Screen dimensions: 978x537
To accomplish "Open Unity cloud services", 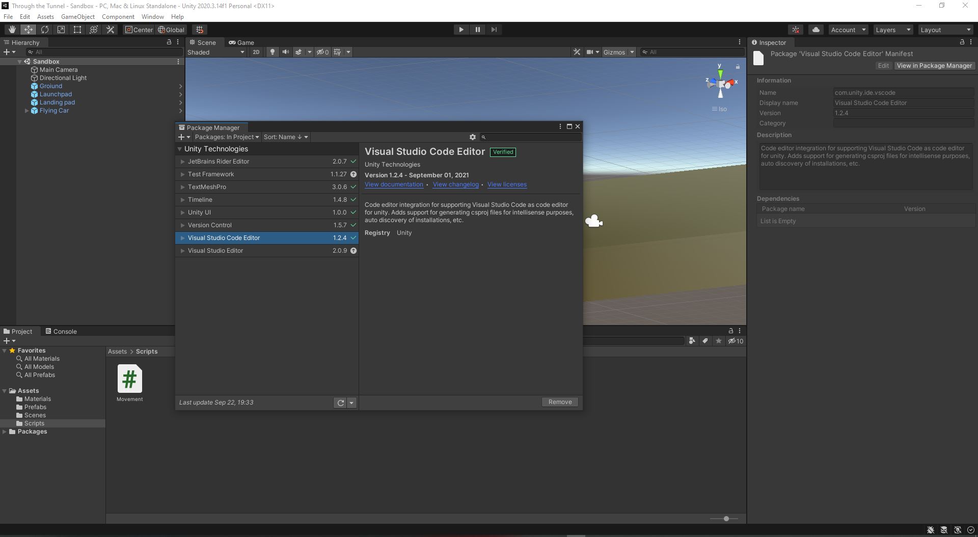I will tap(816, 30).
